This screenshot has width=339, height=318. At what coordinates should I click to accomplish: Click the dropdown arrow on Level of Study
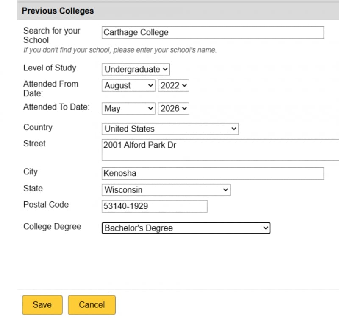(165, 69)
